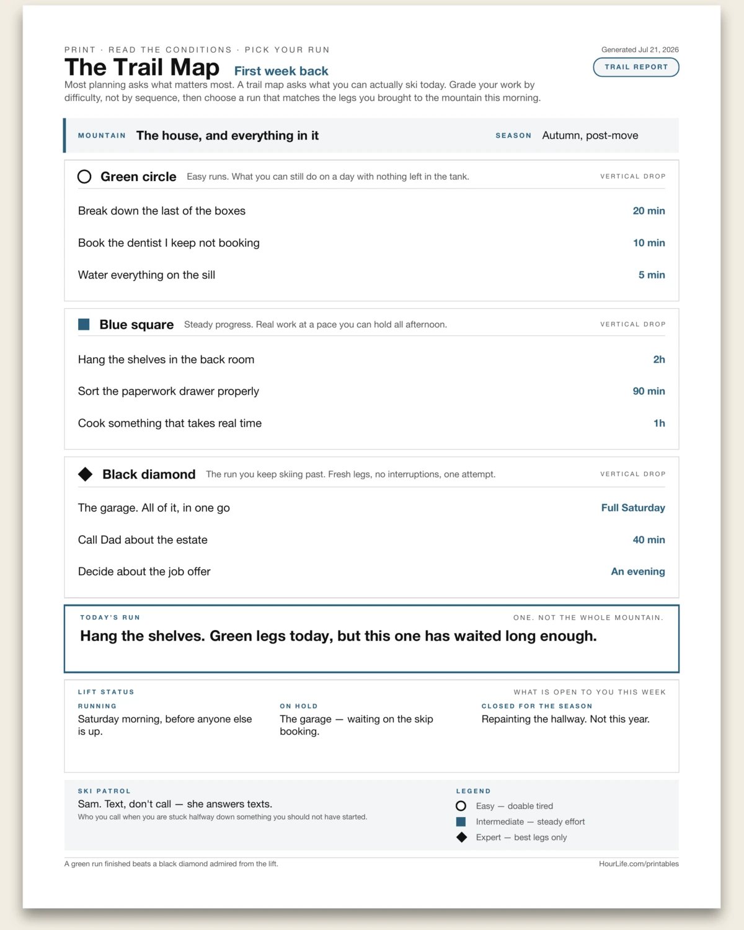Click the season field 'Autumn, post-move'
Image resolution: width=744 pixels, height=930 pixels.
(590, 136)
